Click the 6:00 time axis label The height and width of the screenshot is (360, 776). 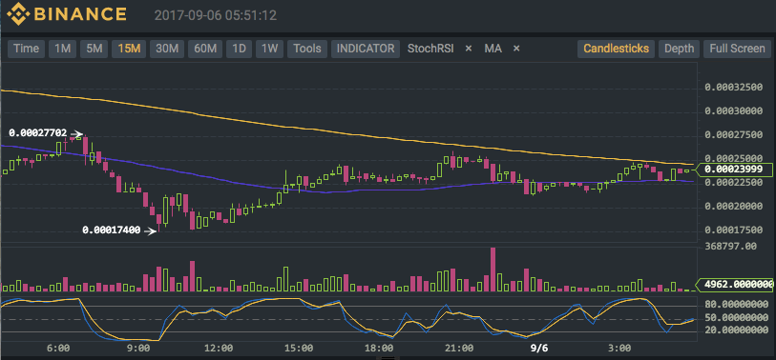[58, 349]
